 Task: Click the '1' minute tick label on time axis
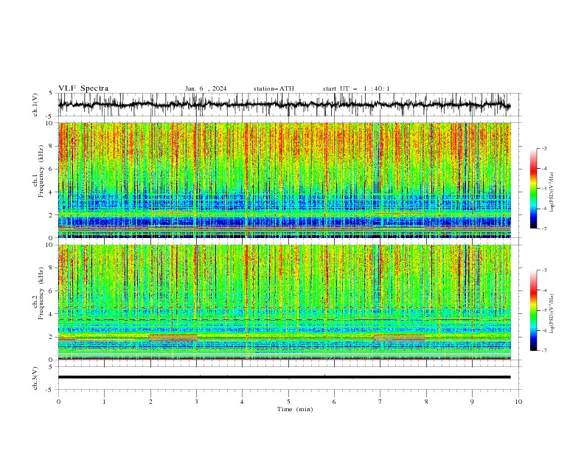point(104,402)
